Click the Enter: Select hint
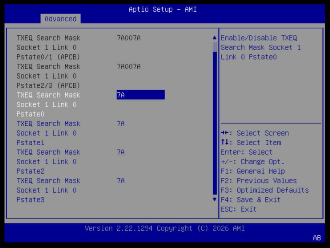This screenshot has height=248, width=330. (x=247, y=152)
